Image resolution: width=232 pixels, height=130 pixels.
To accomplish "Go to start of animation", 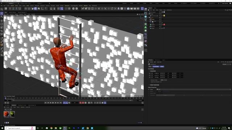I will [x=45, y=103].
